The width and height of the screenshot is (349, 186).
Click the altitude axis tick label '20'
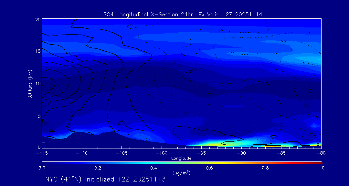(x=37, y=19)
